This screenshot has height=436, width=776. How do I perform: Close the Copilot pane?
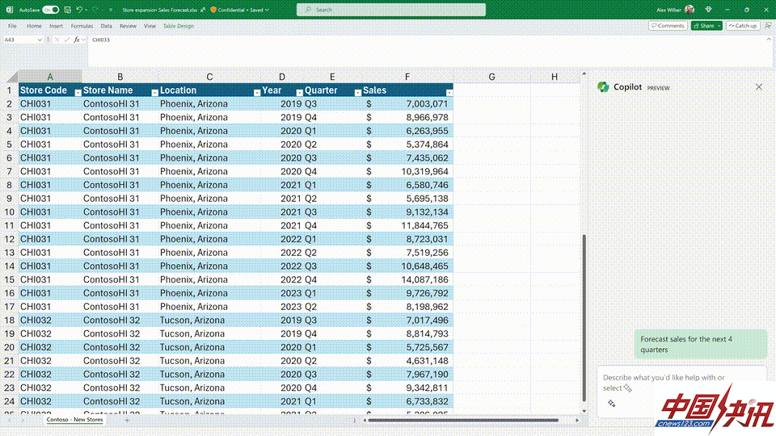click(x=759, y=87)
